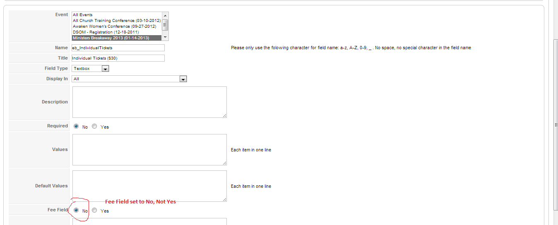Select 'DSOM - Registration (12-18-2011)' event

[117, 32]
